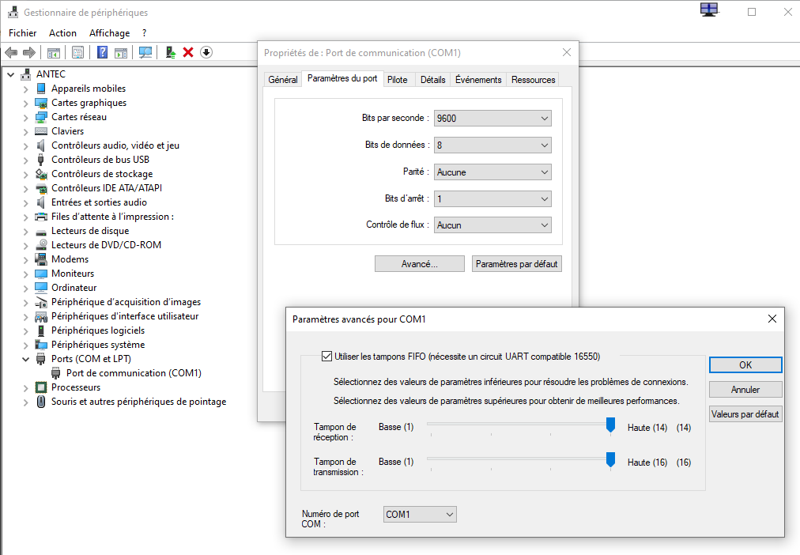
Task: Select Contrôleurs IDE ATA/ATAPI tree row
Action: (107, 188)
